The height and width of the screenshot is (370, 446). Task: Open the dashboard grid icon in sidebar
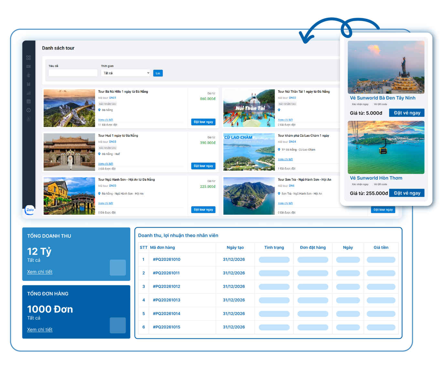pos(28,58)
